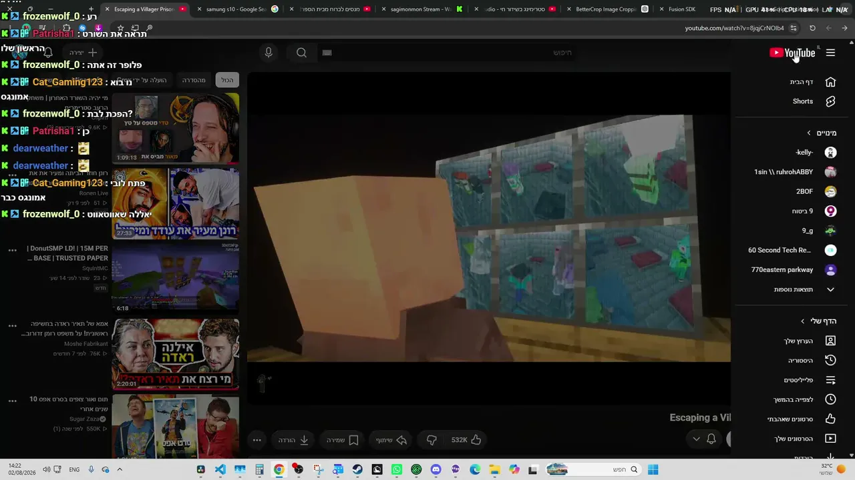This screenshot has height=480, width=855.
Task: Open the 1:09:13 video thumbnail
Action: click(x=176, y=128)
